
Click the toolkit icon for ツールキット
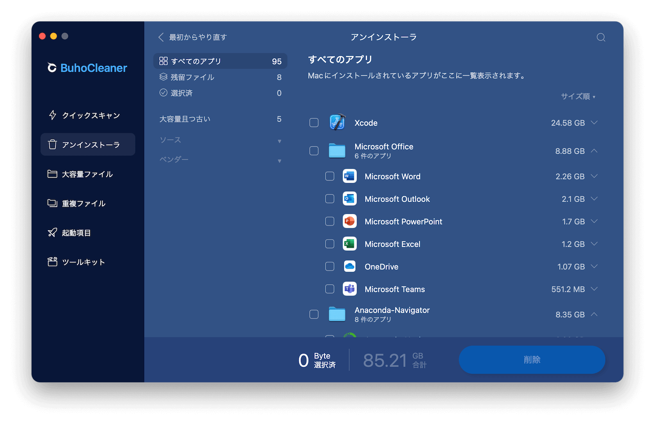coord(52,262)
